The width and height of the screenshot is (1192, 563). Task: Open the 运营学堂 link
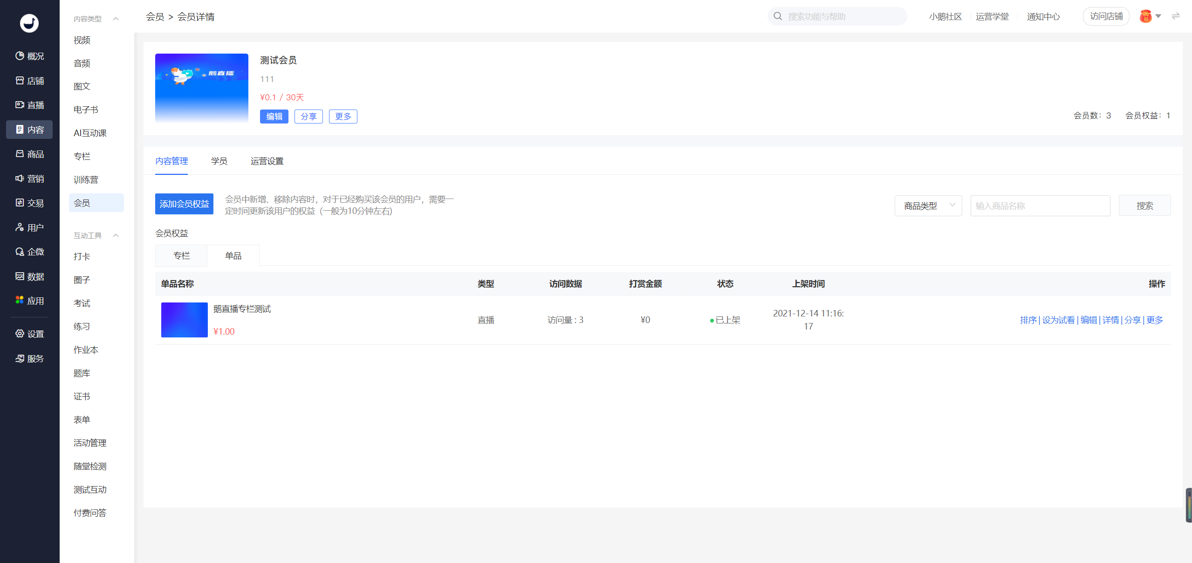992,16
